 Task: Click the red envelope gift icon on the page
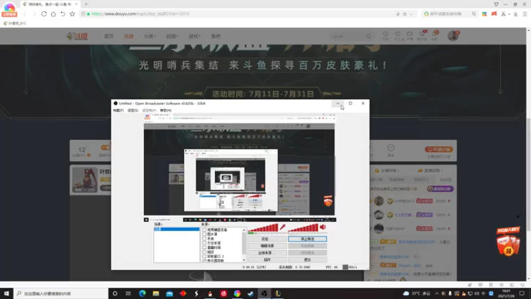(x=508, y=242)
